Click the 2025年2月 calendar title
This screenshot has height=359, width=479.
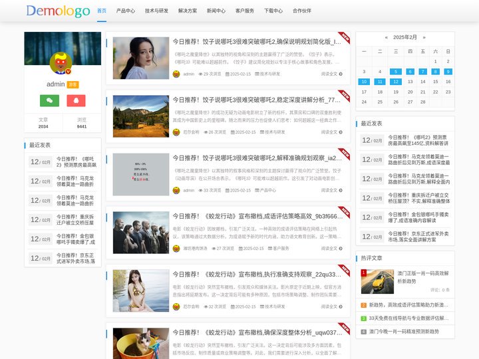pyautogui.click(x=405, y=37)
